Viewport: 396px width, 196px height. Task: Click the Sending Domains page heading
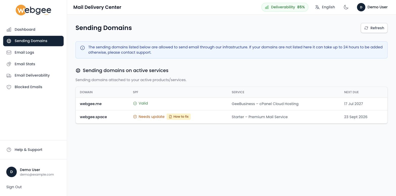104,28
